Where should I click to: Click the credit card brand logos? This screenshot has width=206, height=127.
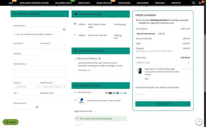[x=116, y=93]
